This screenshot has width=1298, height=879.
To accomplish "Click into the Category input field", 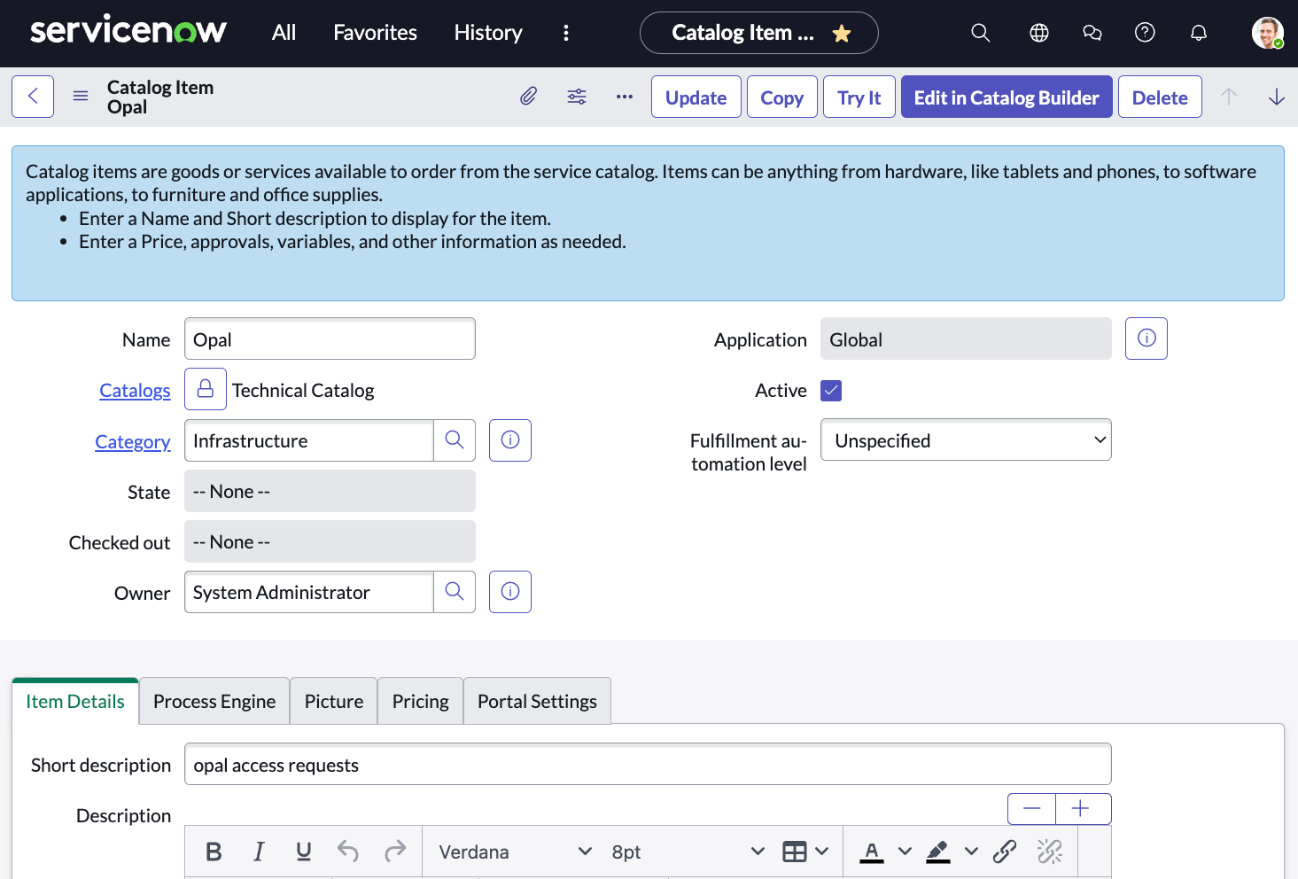I will [309, 440].
